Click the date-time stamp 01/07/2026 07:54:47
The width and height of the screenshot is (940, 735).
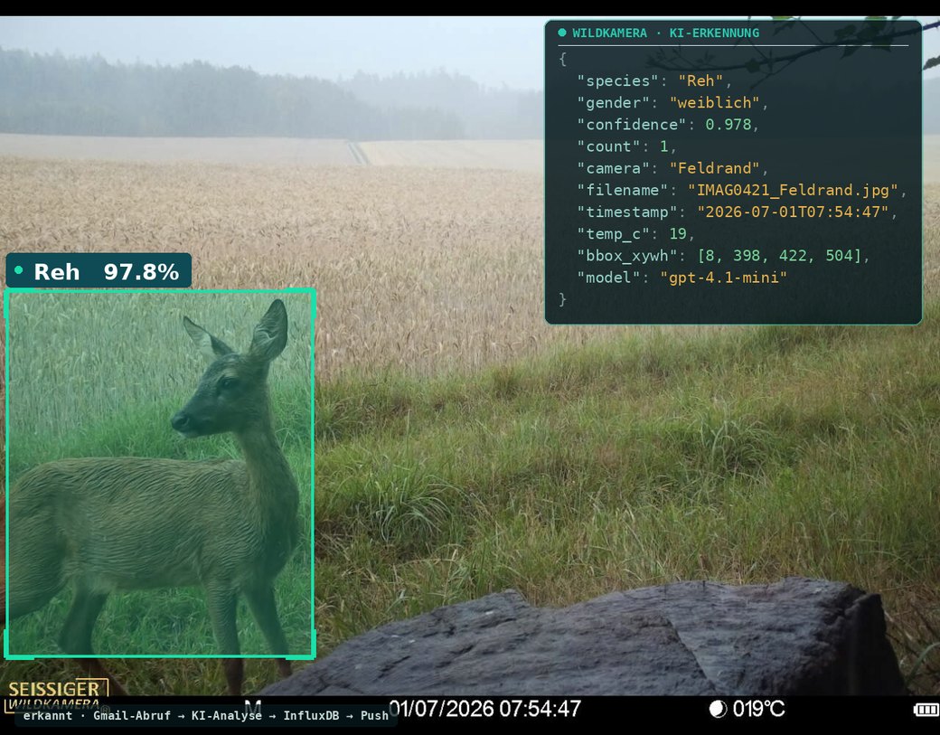click(485, 709)
